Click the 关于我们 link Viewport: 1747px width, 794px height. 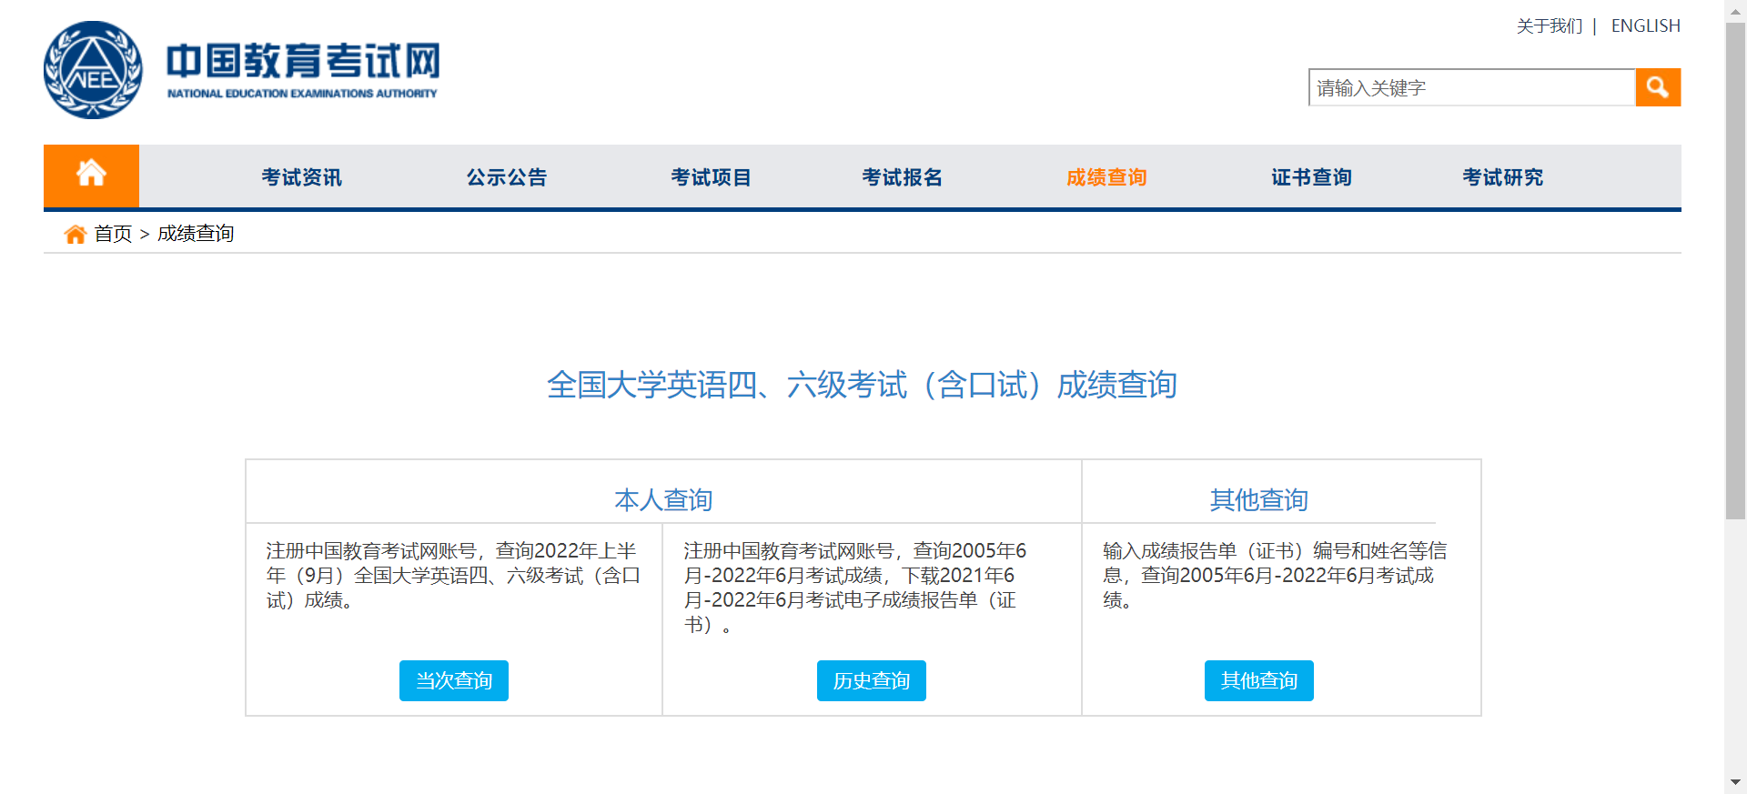(x=1549, y=26)
